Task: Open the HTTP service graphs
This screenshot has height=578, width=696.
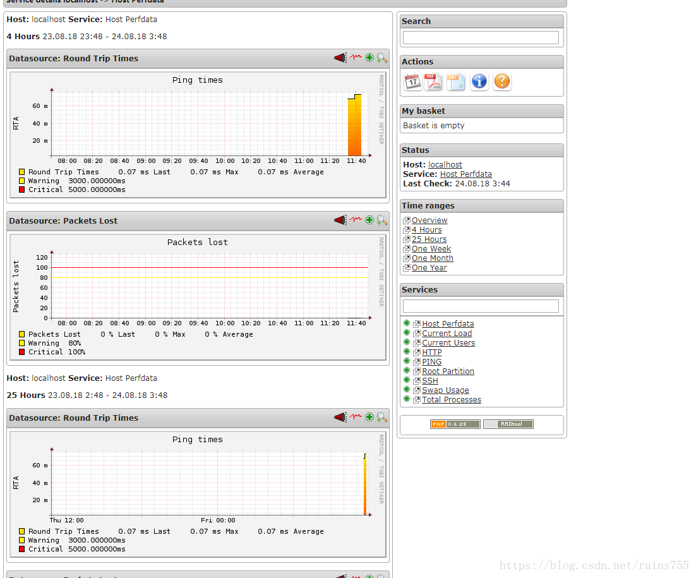Action: tap(432, 352)
